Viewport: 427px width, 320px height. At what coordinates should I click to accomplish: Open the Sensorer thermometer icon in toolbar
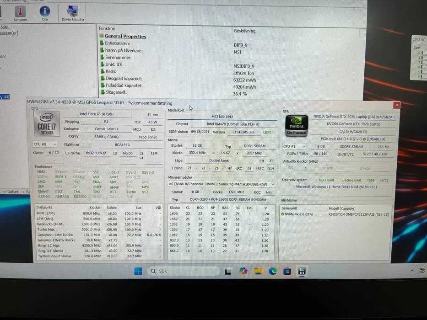point(20,14)
